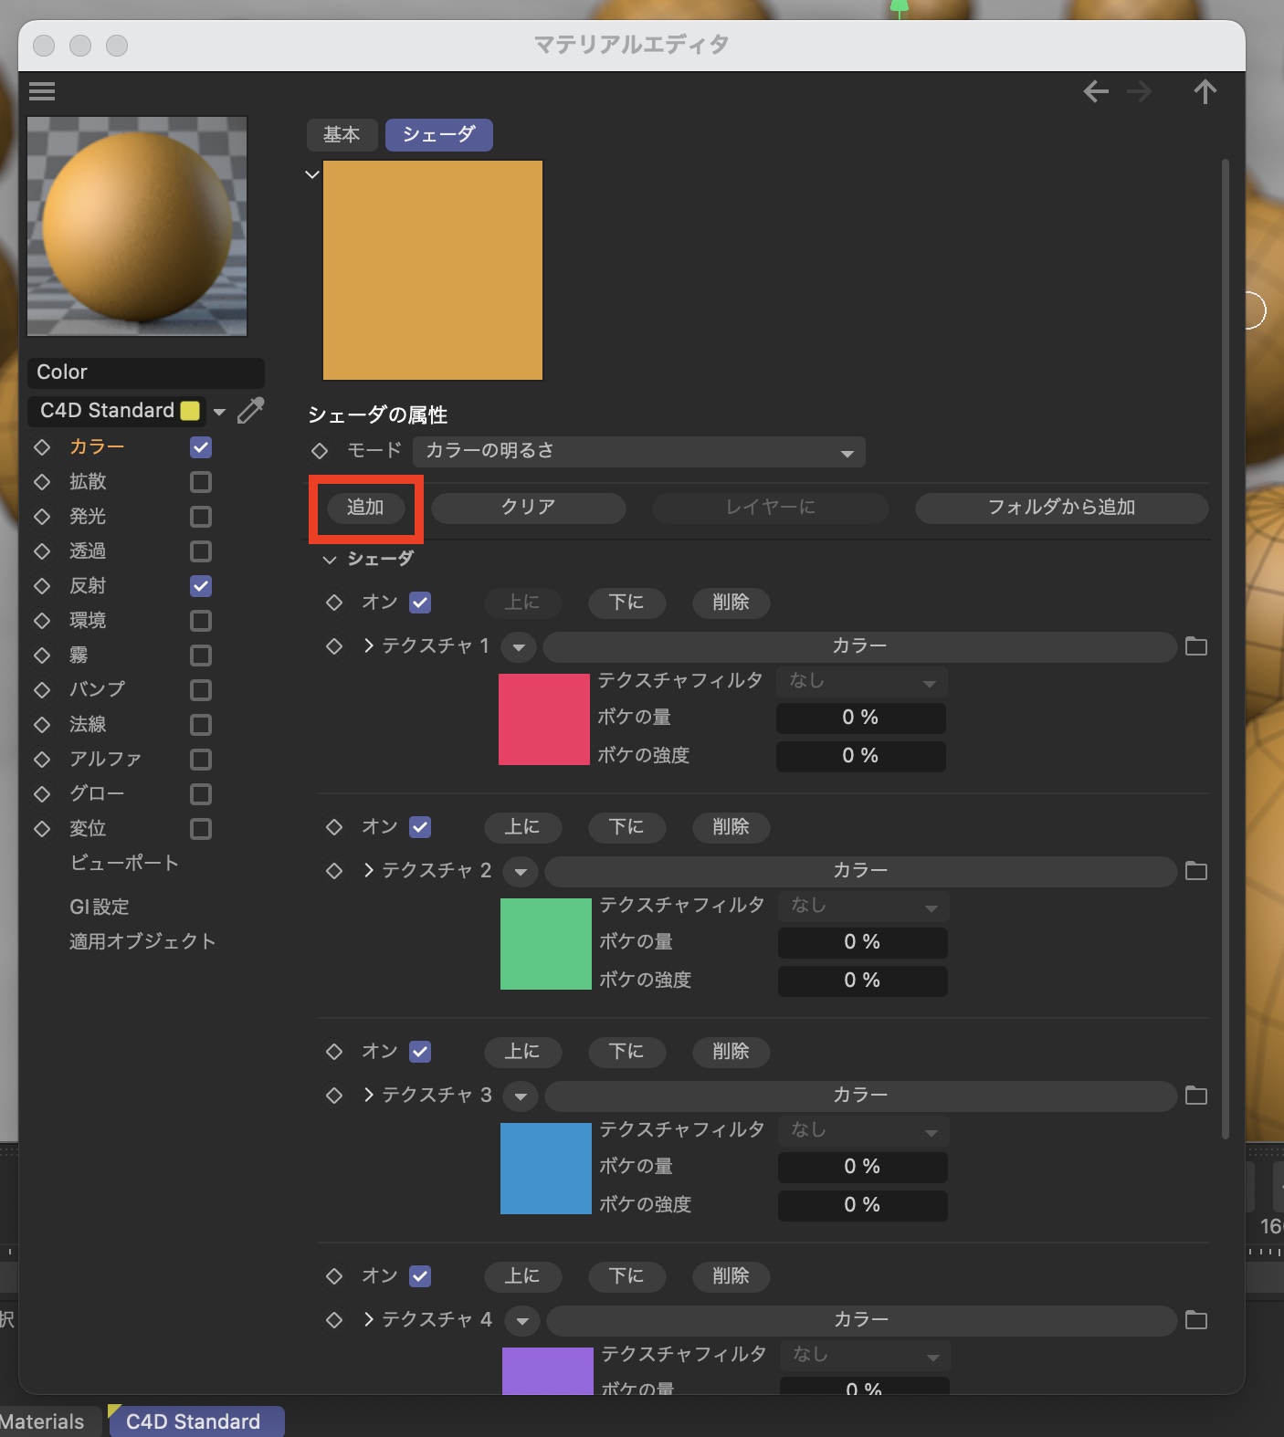Enable the 拡散 channel checkbox
Screen dimensions: 1284x1437
[x=201, y=482]
